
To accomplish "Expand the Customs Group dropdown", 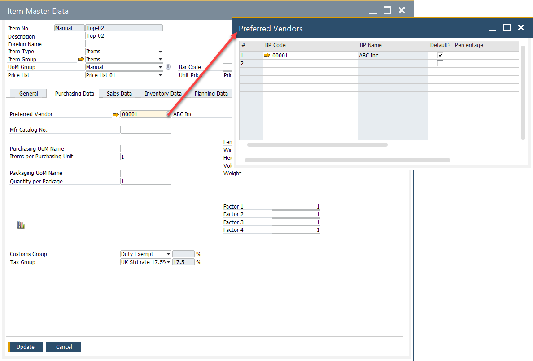I will pos(168,254).
